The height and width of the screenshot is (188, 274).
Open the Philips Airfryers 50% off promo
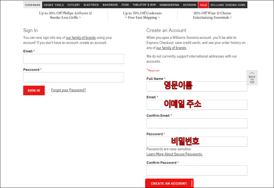pyautogui.click(x=66, y=15)
